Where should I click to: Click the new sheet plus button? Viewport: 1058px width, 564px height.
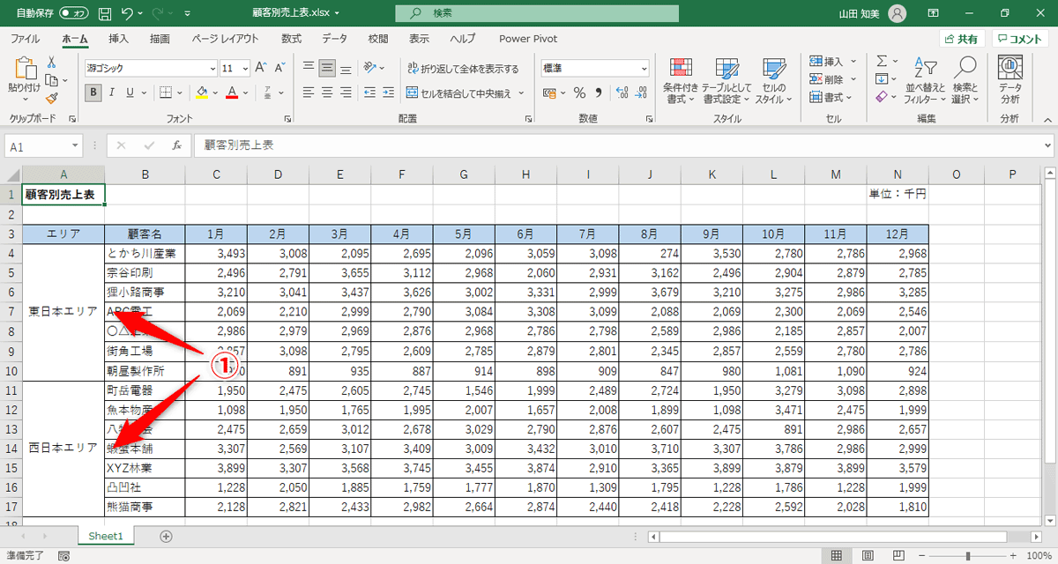(166, 536)
